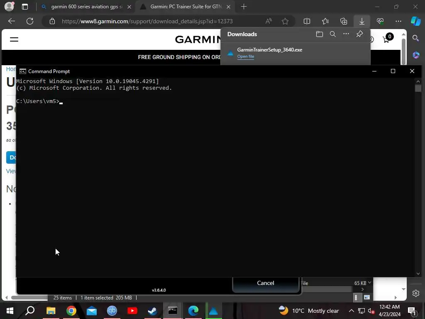Show hidden system tray icons chevron
The width and height of the screenshot is (425, 319).
click(x=351, y=311)
